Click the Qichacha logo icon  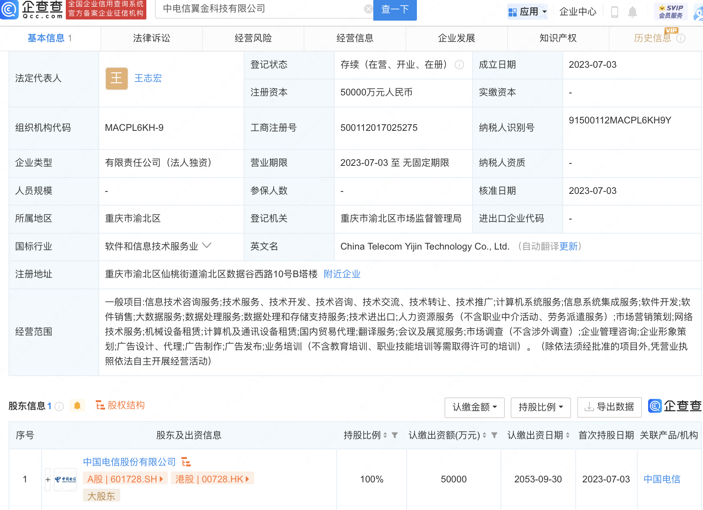click(9, 9)
